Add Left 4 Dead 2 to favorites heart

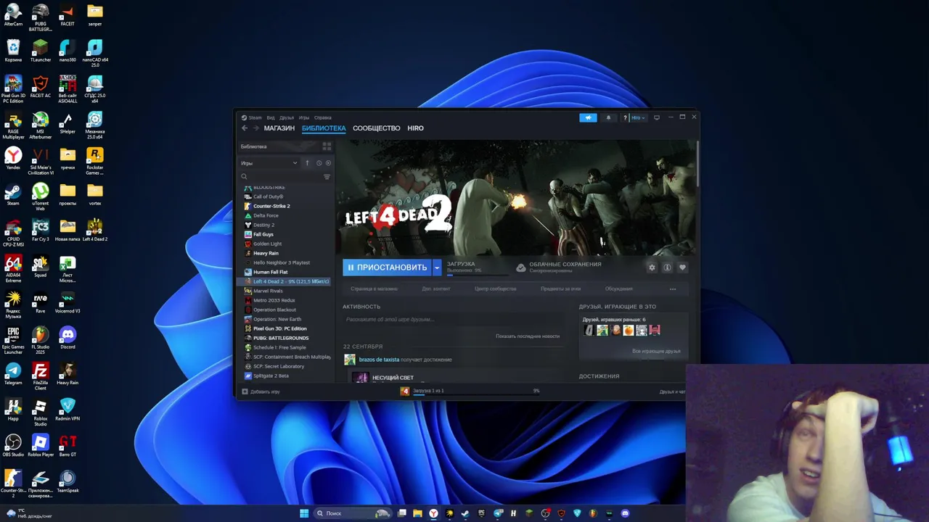[682, 268]
